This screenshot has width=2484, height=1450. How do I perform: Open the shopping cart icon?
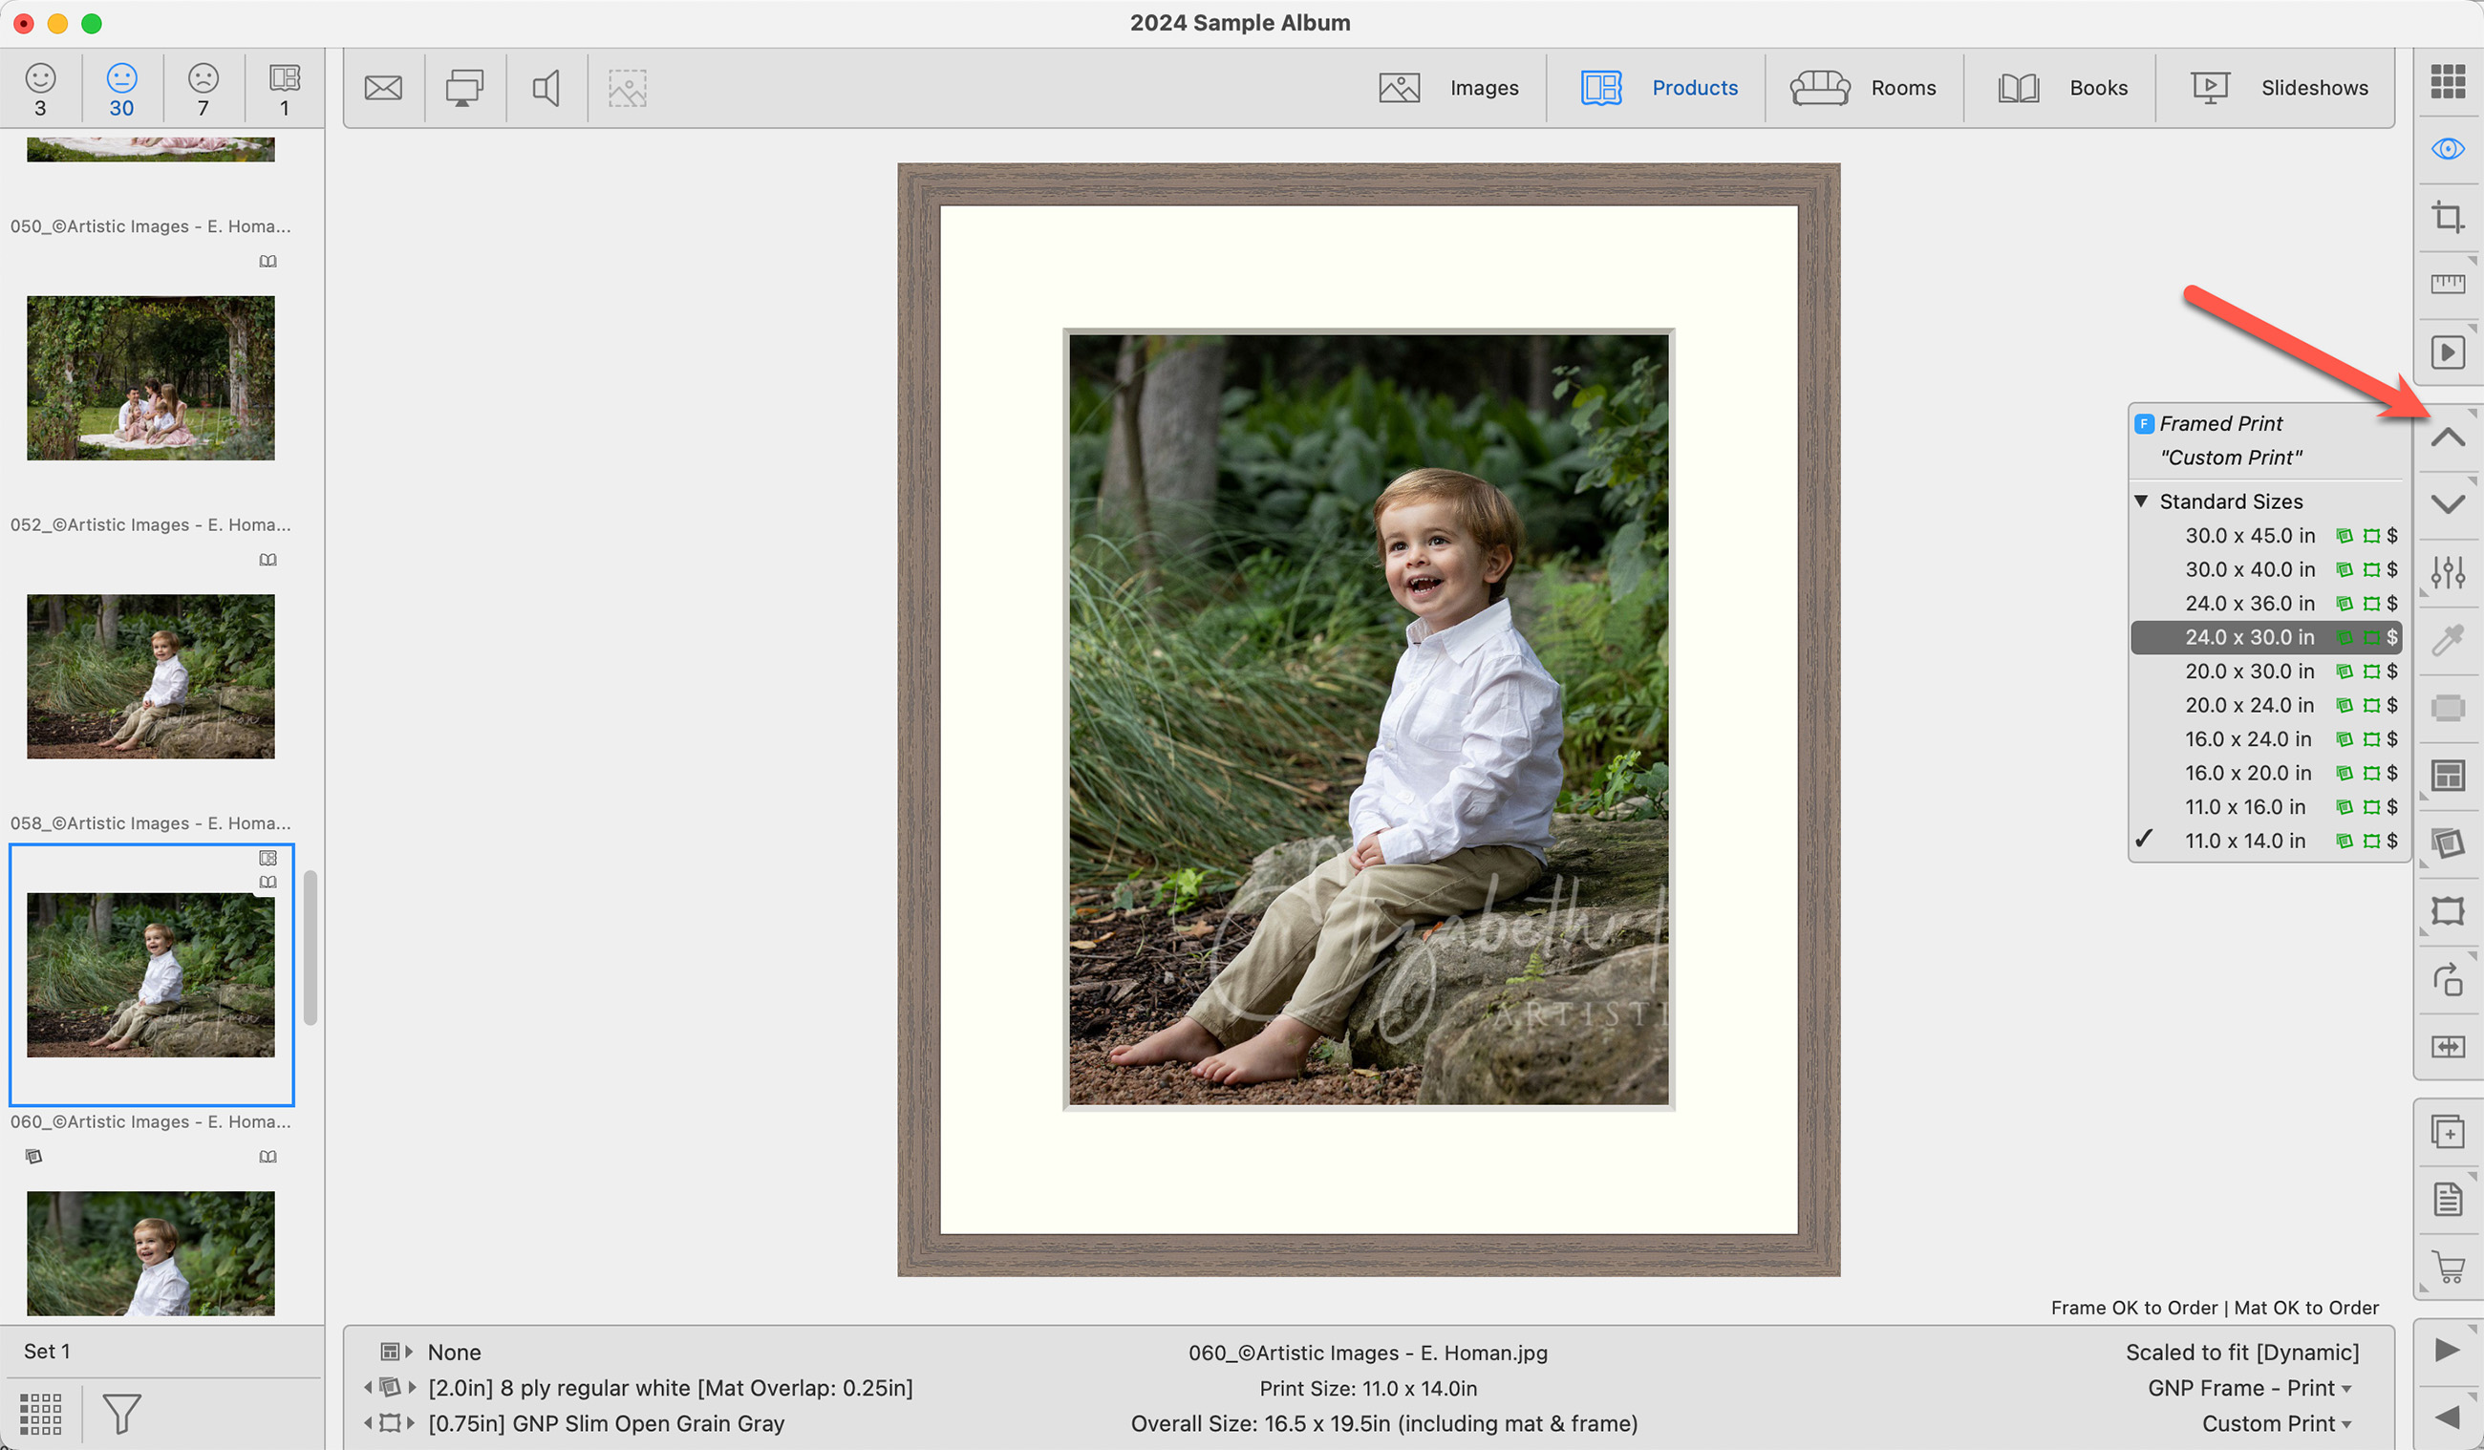(2448, 1267)
